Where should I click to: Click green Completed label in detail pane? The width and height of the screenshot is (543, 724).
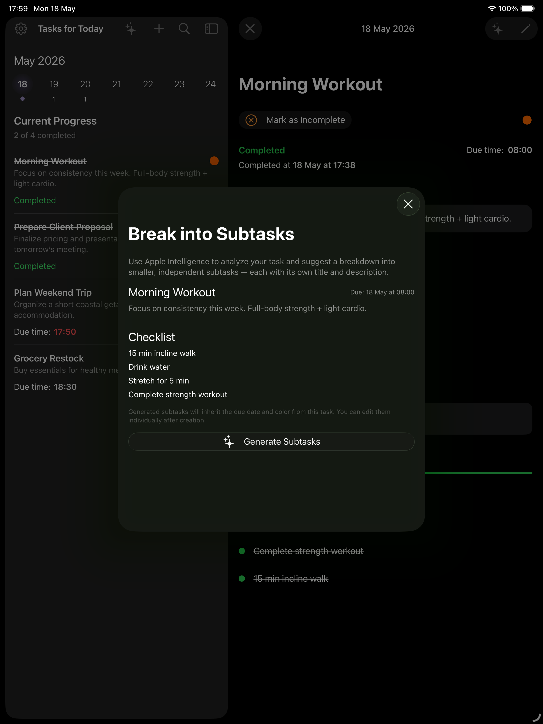tap(262, 150)
